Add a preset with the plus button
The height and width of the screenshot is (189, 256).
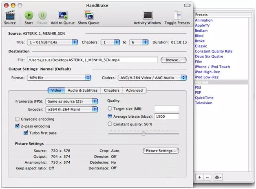199,177
